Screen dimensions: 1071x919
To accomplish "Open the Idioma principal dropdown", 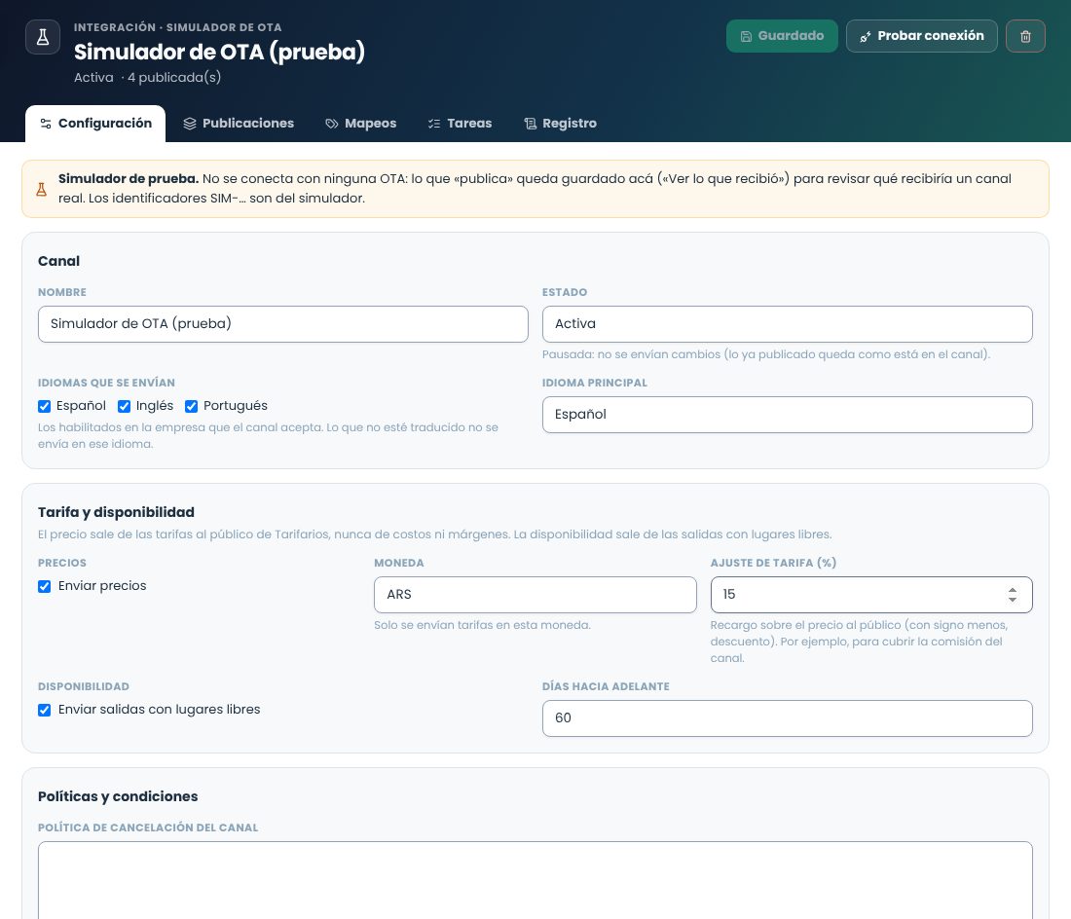I will [x=787, y=415].
